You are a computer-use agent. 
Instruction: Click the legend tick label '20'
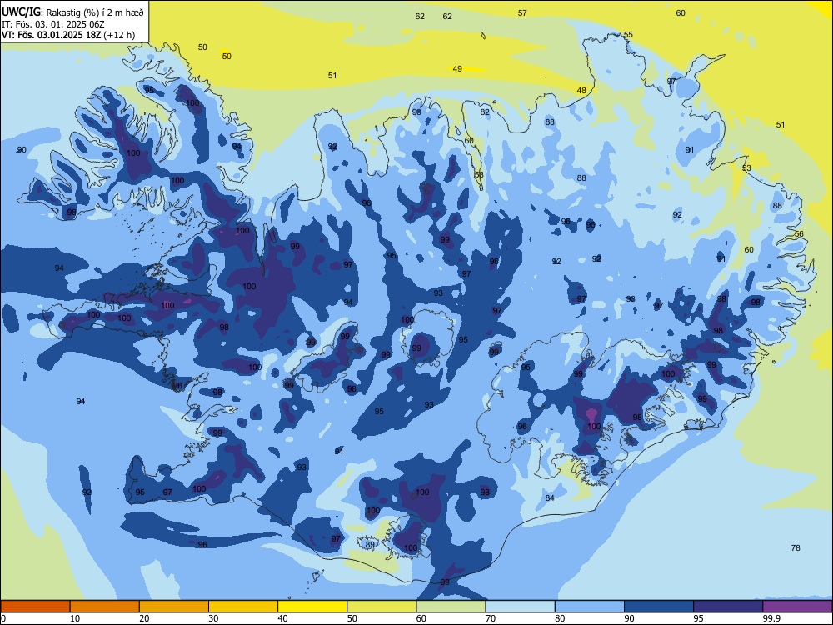pos(144,618)
